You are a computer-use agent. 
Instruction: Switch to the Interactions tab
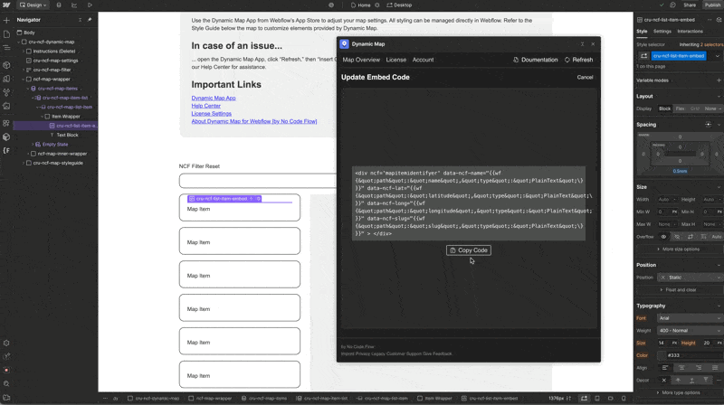(x=690, y=32)
